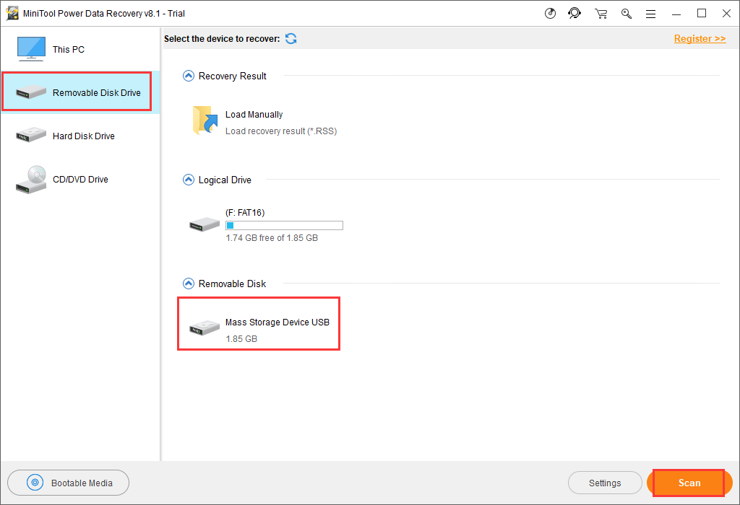The image size is (740, 505).
Task: Click the 1.85 GB size text
Action: [x=241, y=338]
